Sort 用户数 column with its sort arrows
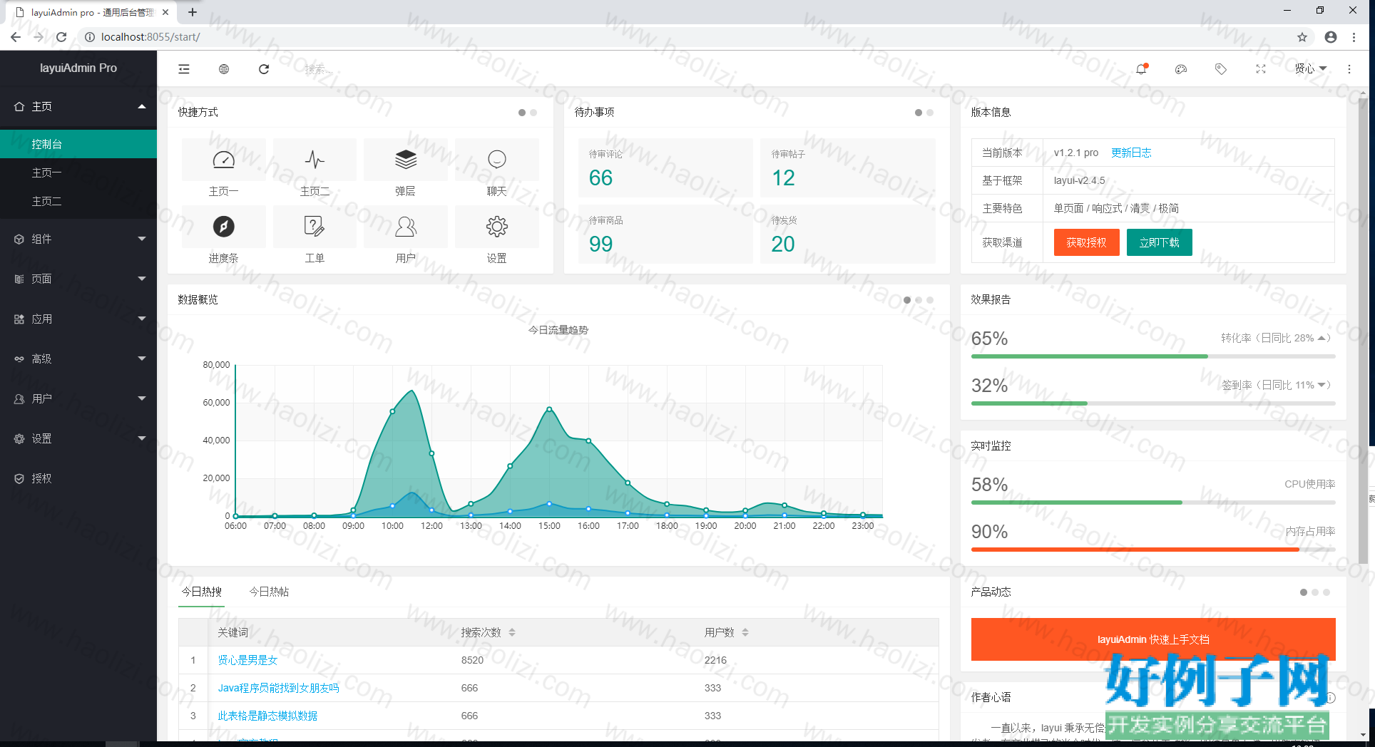 [x=745, y=632]
